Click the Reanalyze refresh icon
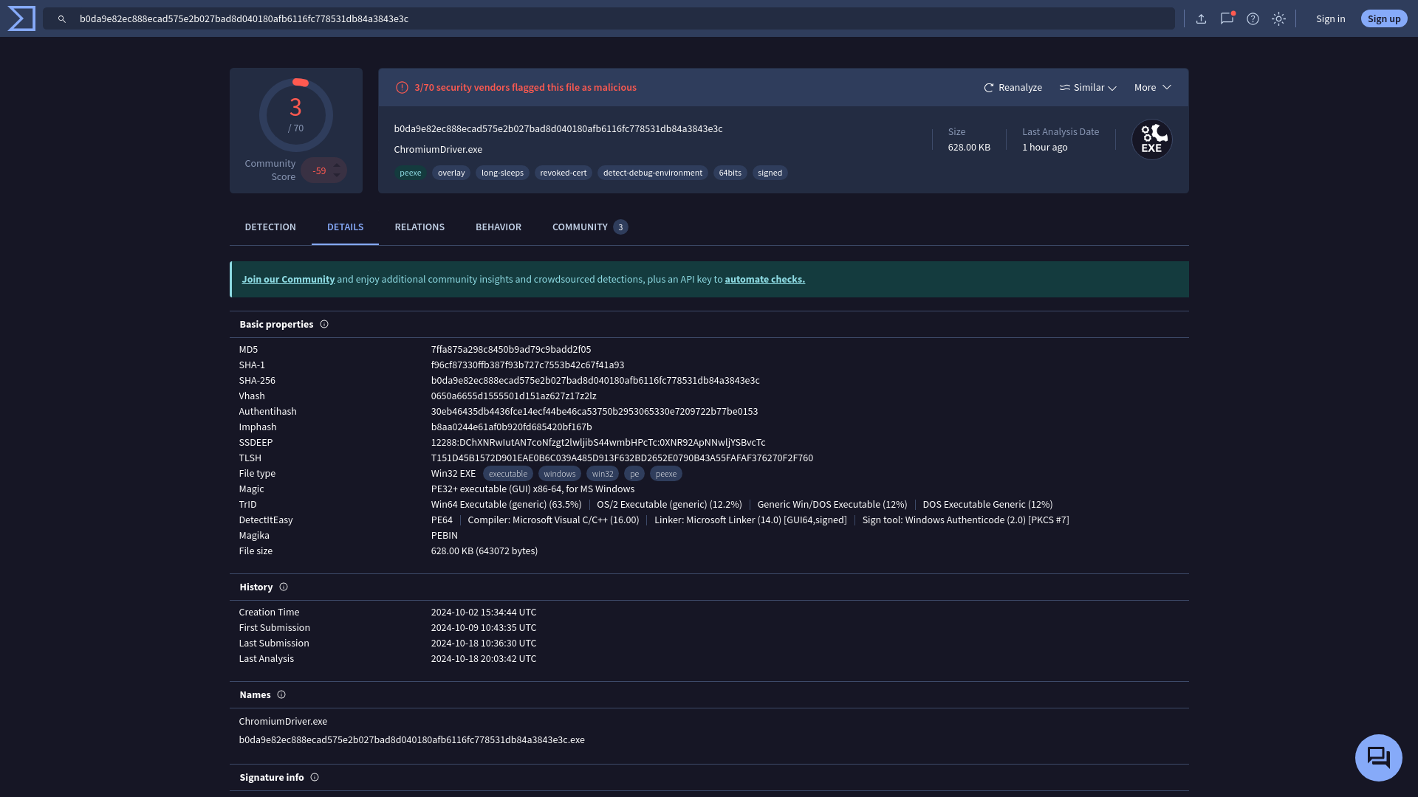 point(989,88)
